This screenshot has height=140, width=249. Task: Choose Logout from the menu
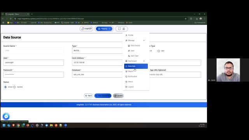tap(136, 87)
